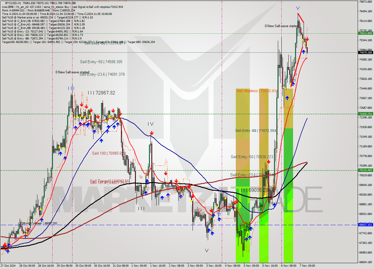Click the green 70216.483 price tag

[366, 170]
